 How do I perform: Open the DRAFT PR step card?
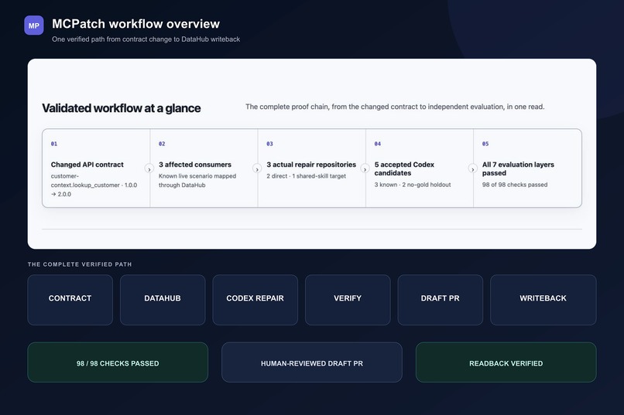441,300
